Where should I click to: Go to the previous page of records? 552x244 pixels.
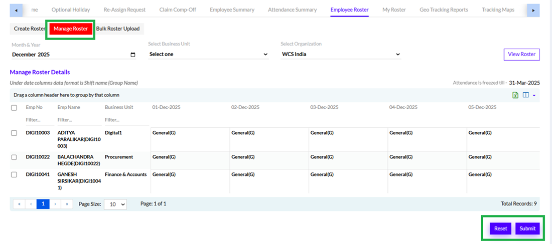[31, 204]
